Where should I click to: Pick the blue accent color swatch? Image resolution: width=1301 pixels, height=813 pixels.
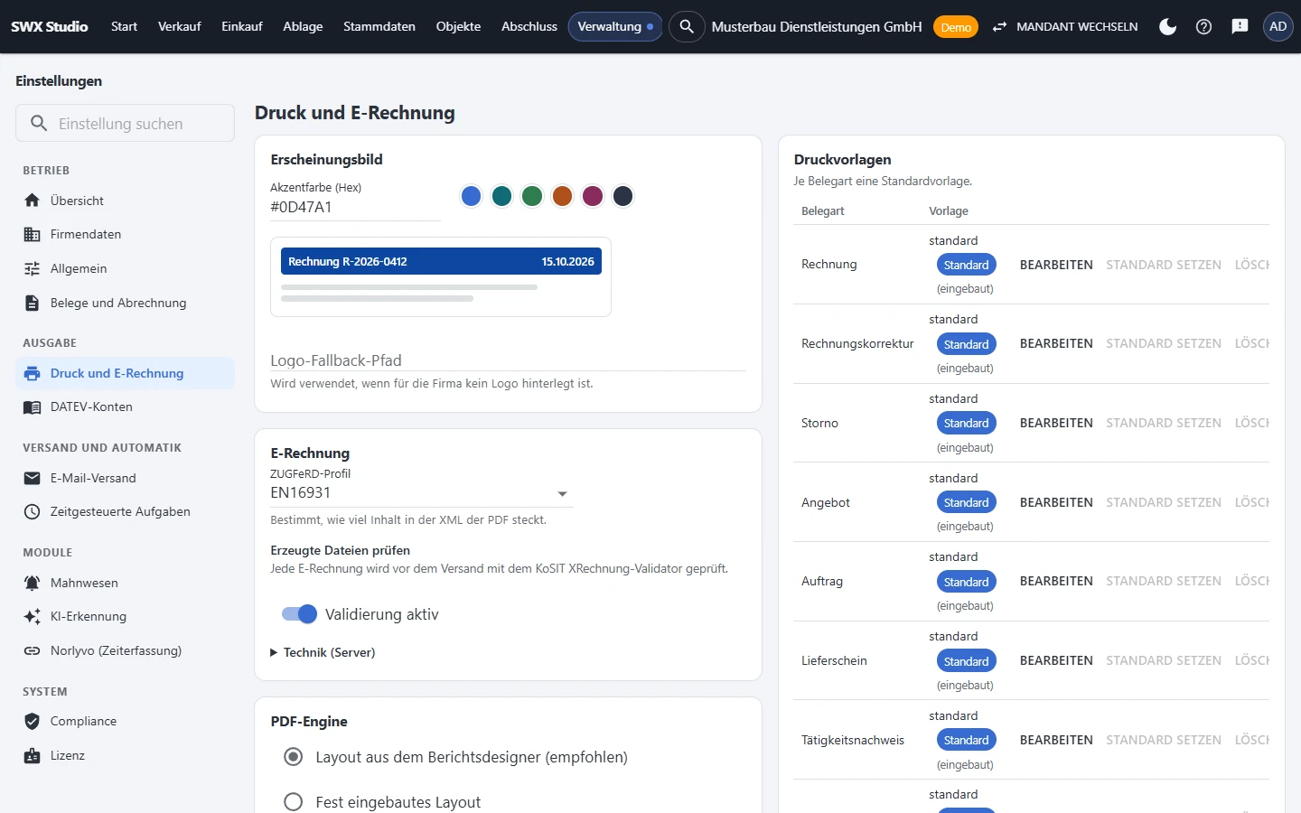pyautogui.click(x=472, y=196)
